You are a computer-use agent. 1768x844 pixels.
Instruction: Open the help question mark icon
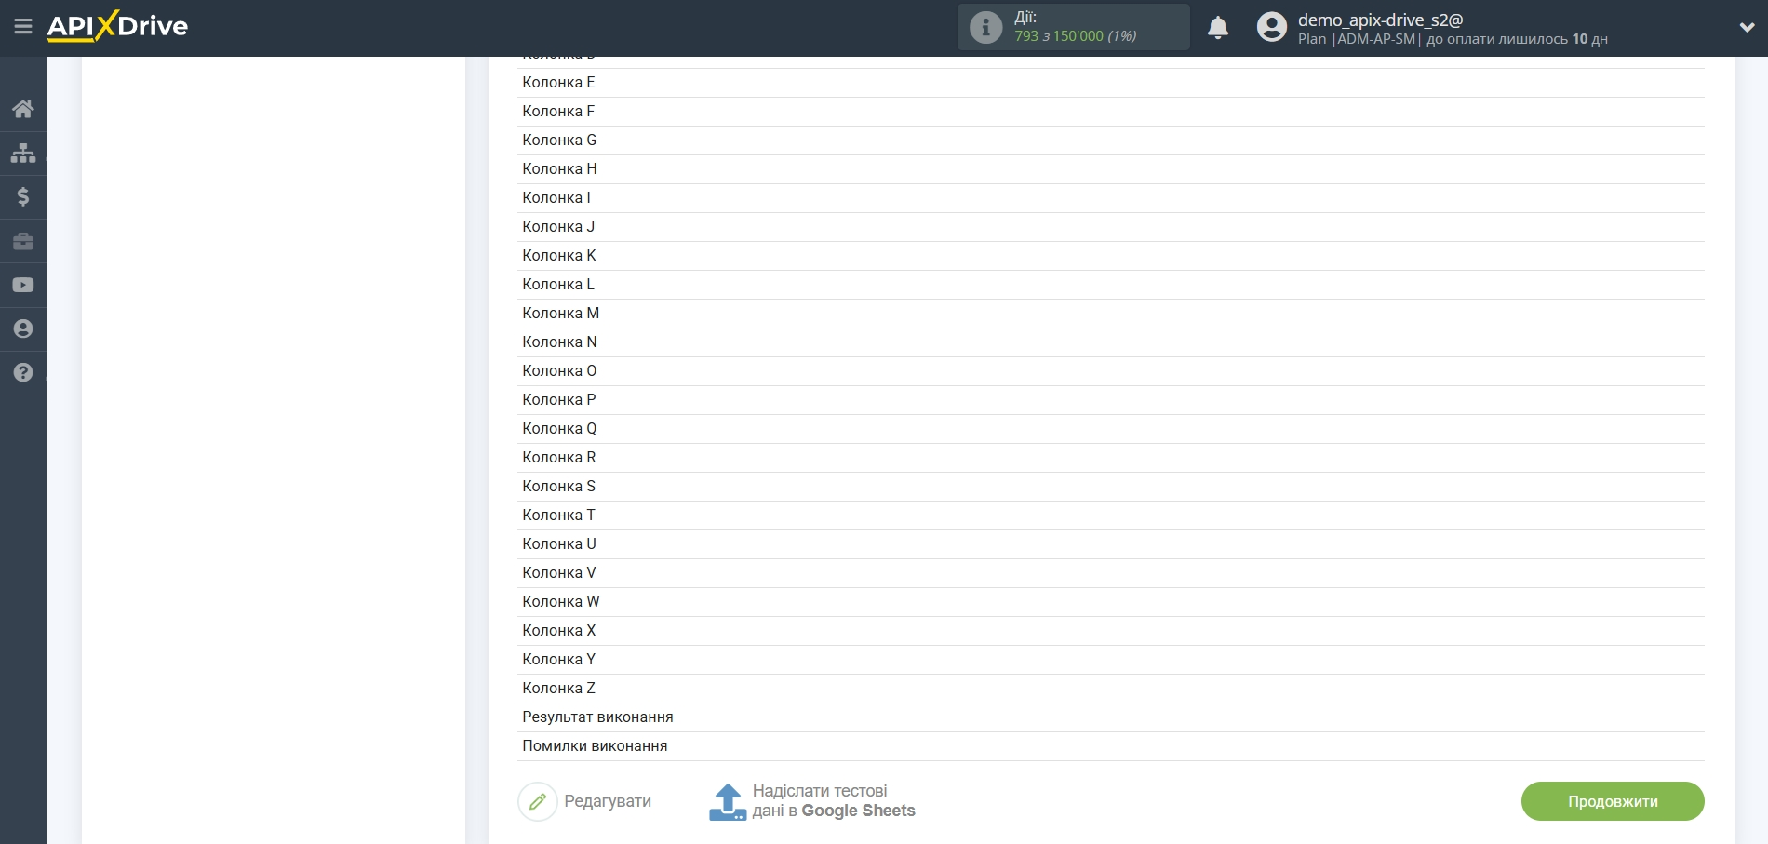(23, 372)
